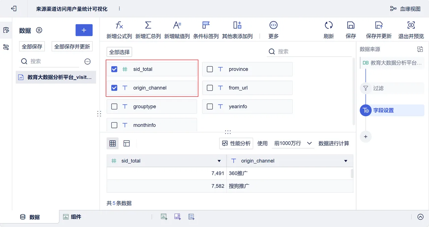Click 新增公式列 fx icon
Image resolution: width=429 pixels, height=227 pixels.
click(119, 25)
